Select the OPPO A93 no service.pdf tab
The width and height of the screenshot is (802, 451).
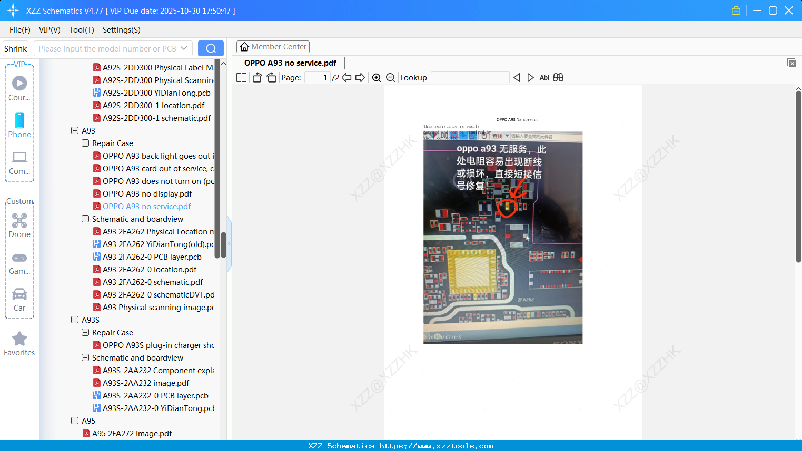[290, 63]
